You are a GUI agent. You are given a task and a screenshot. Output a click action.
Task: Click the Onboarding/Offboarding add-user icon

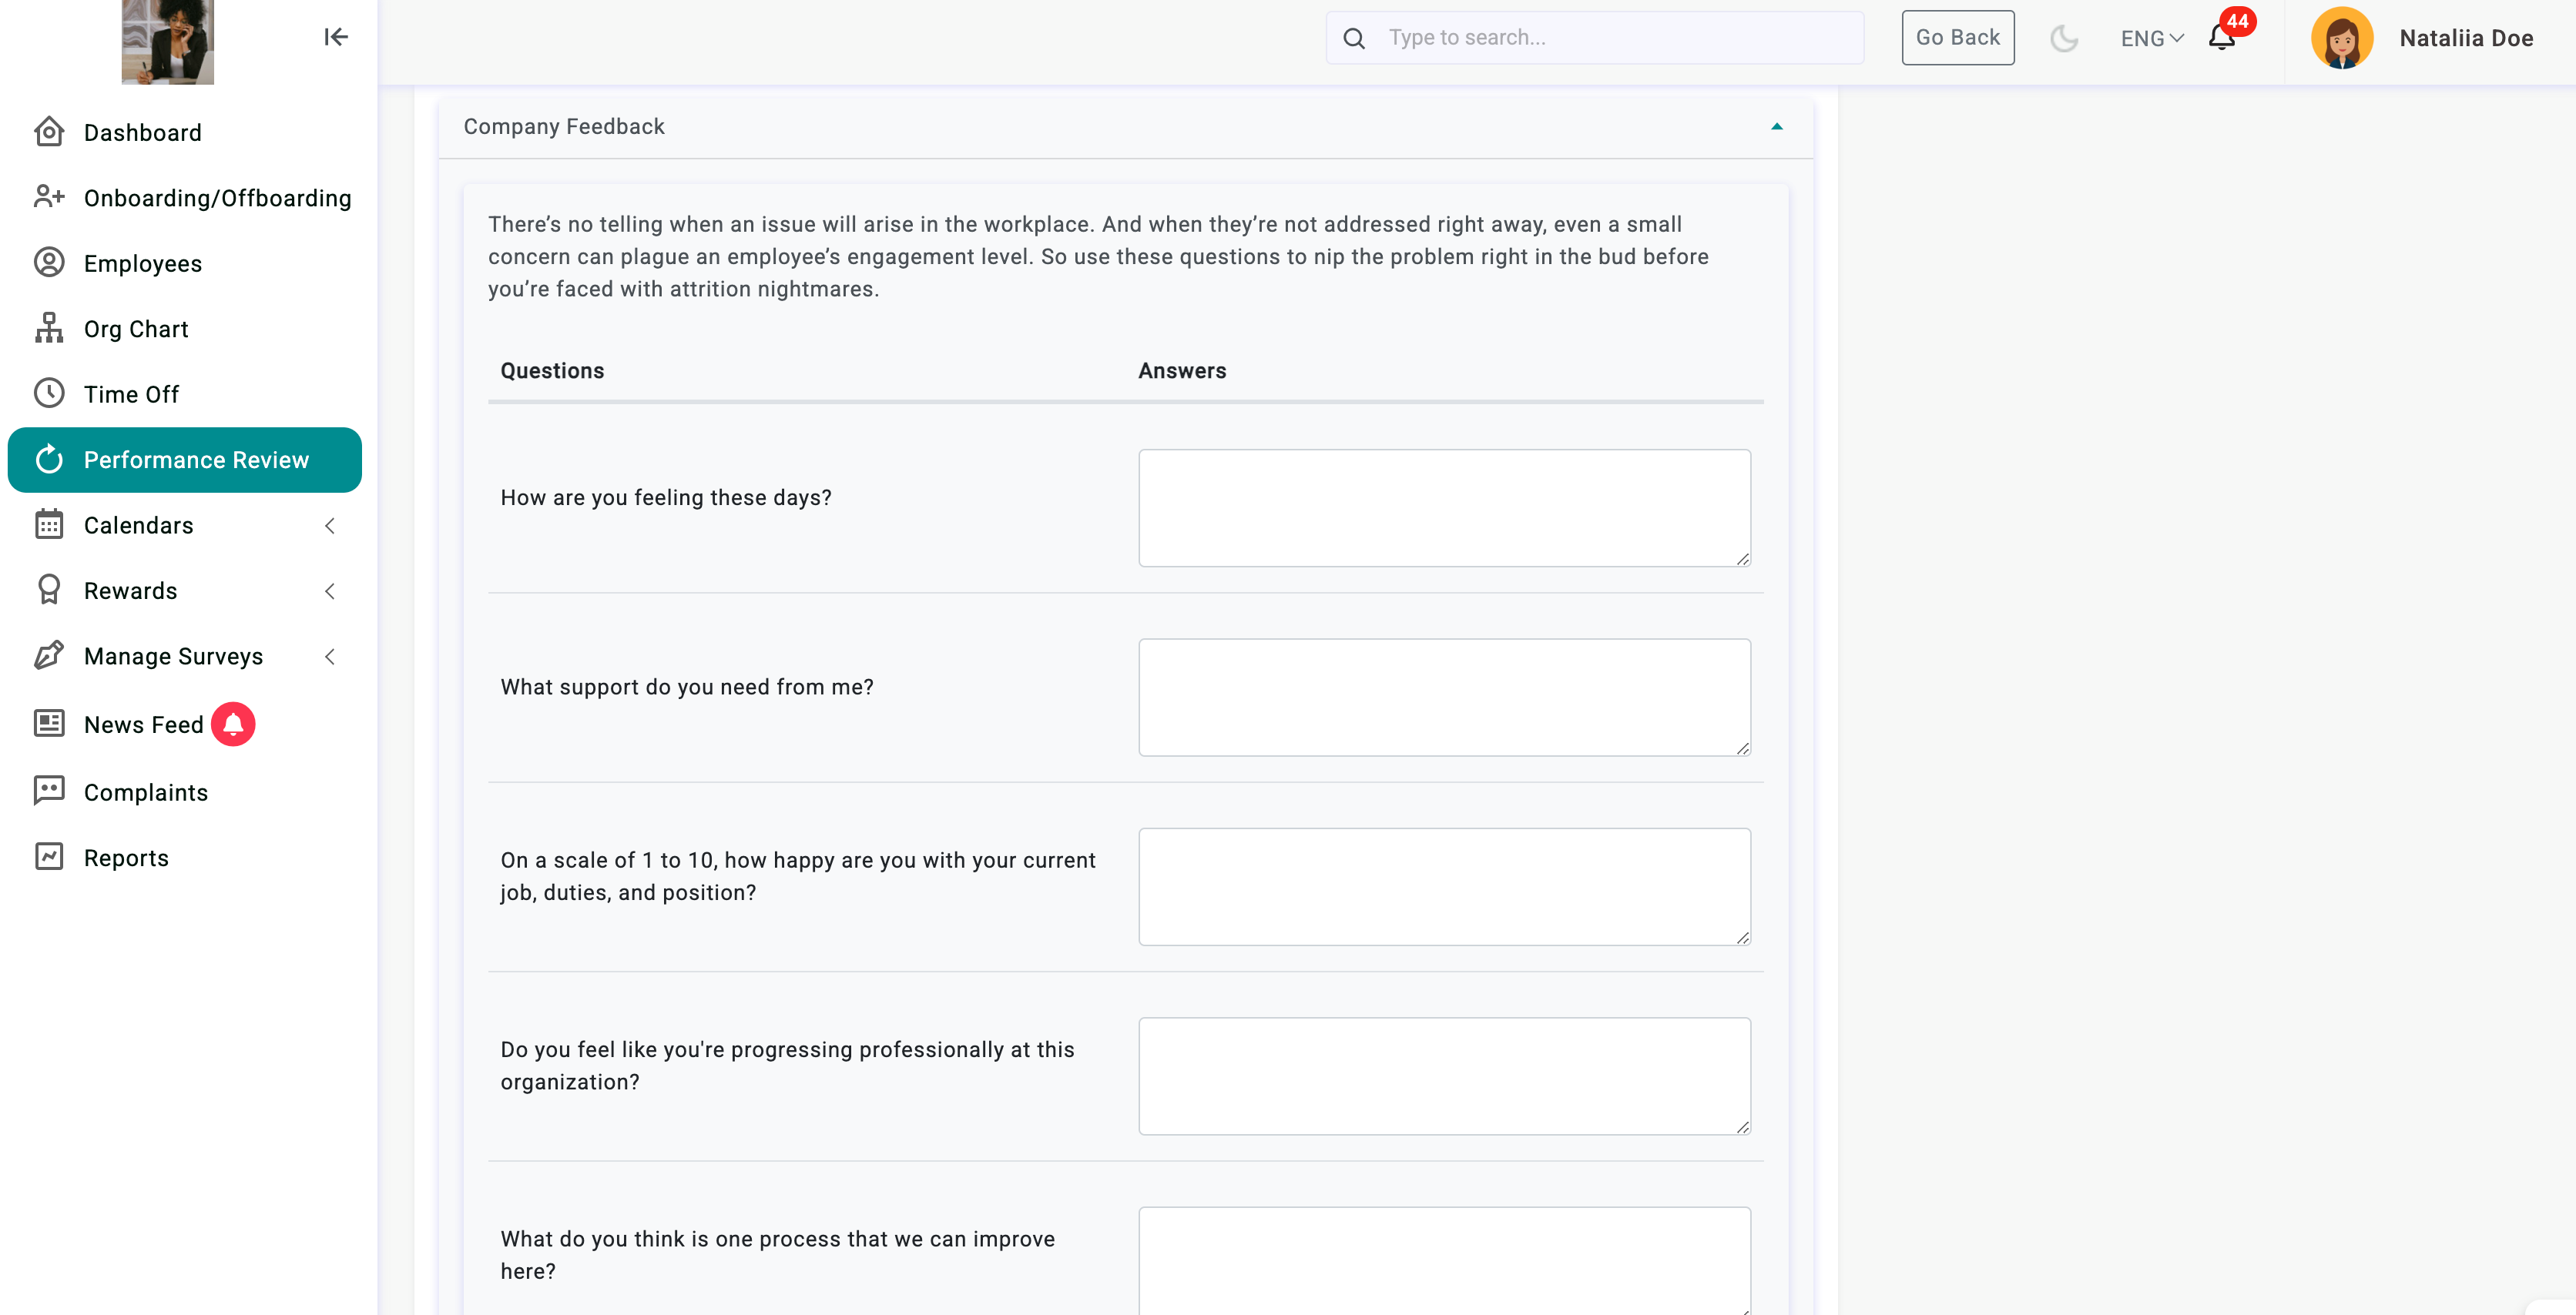[49, 197]
